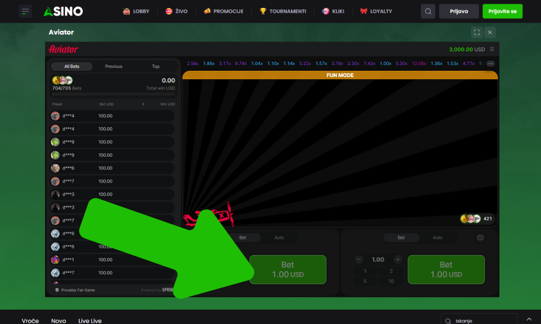
Task: Open the search icon in header
Action: click(428, 11)
